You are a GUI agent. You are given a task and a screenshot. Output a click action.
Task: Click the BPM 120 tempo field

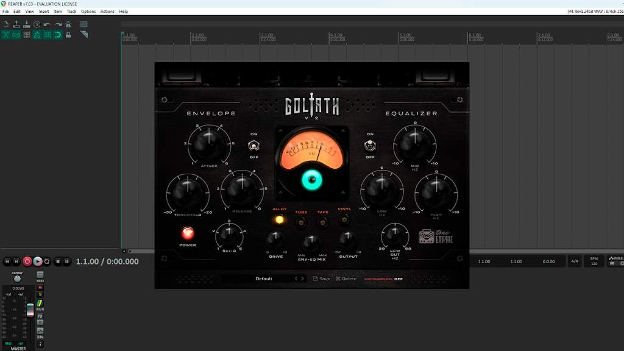point(594,261)
